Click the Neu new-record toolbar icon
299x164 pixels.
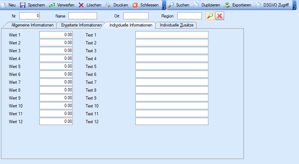(x=3, y=5)
